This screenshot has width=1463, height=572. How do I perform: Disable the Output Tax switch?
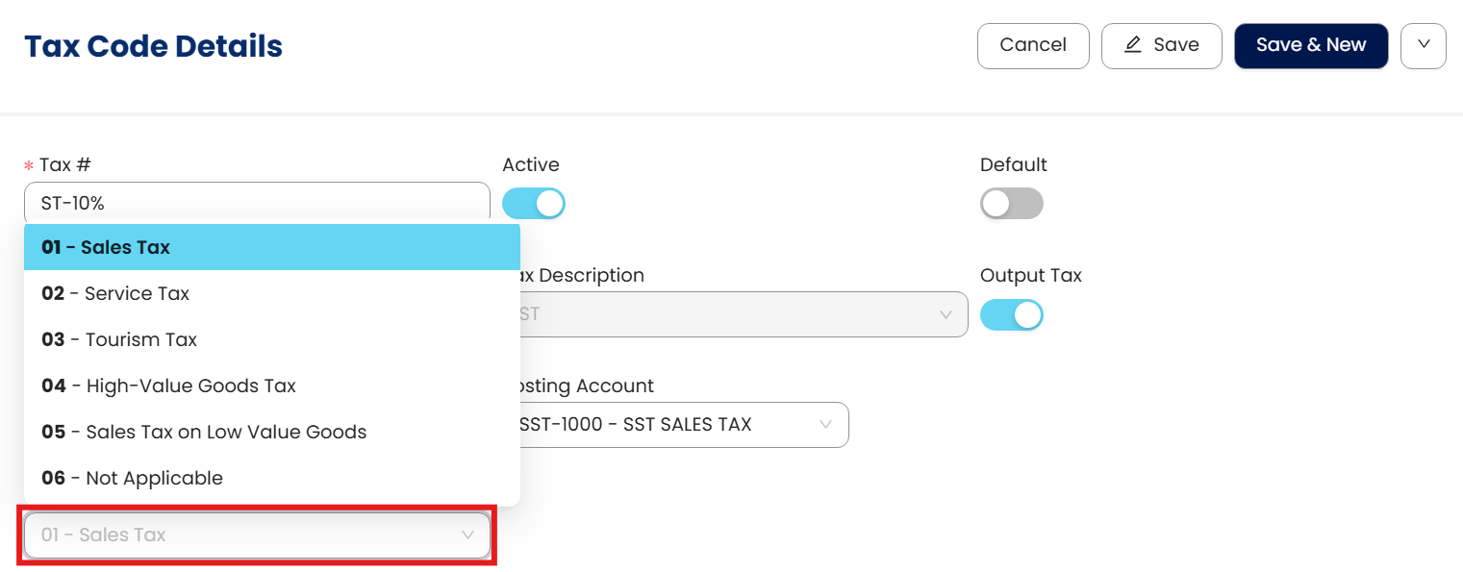1011,315
